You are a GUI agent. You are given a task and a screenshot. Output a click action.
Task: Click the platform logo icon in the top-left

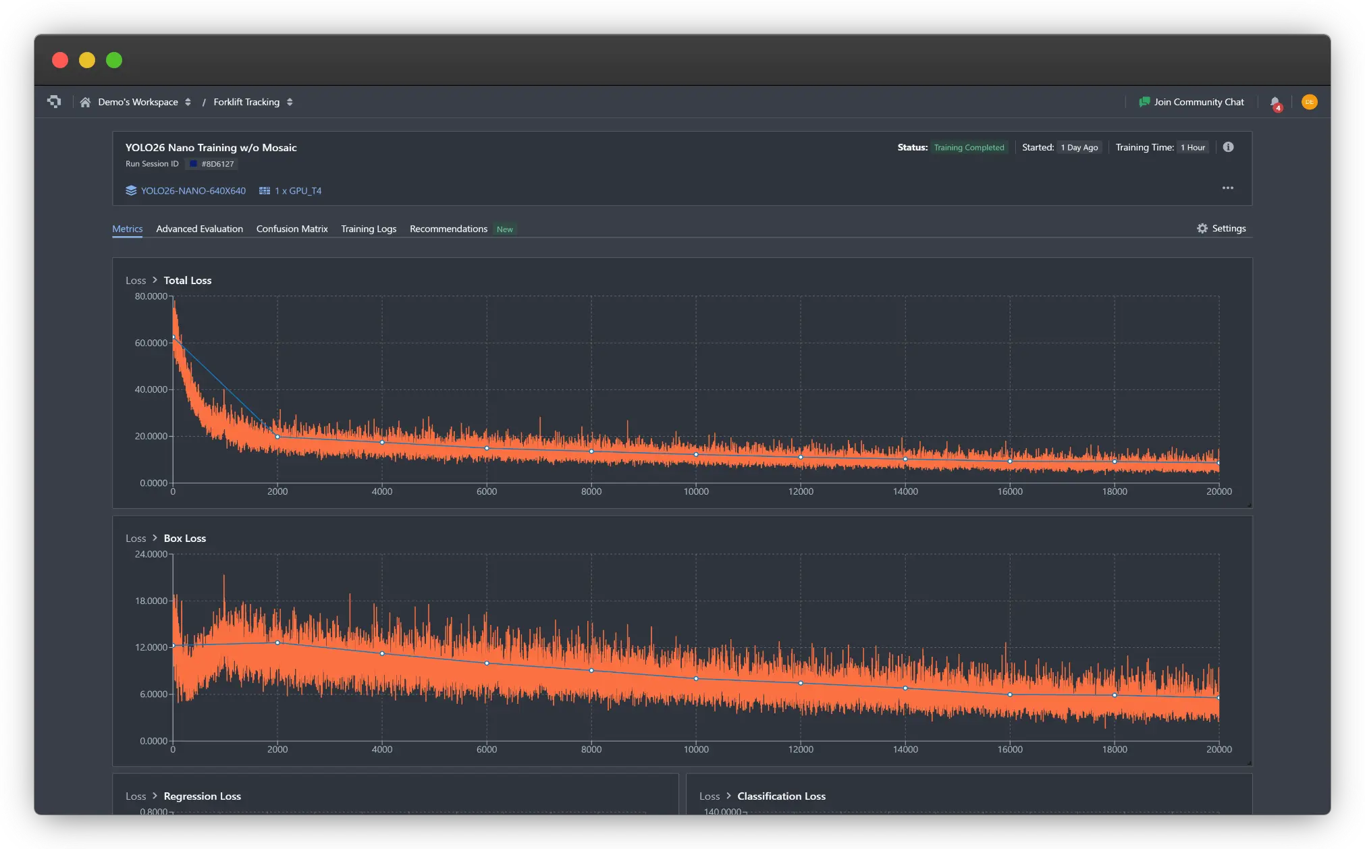tap(54, 102)
